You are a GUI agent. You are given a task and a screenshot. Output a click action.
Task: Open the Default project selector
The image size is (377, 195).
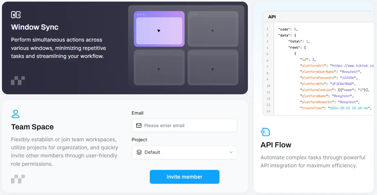(x=184, y=152)
